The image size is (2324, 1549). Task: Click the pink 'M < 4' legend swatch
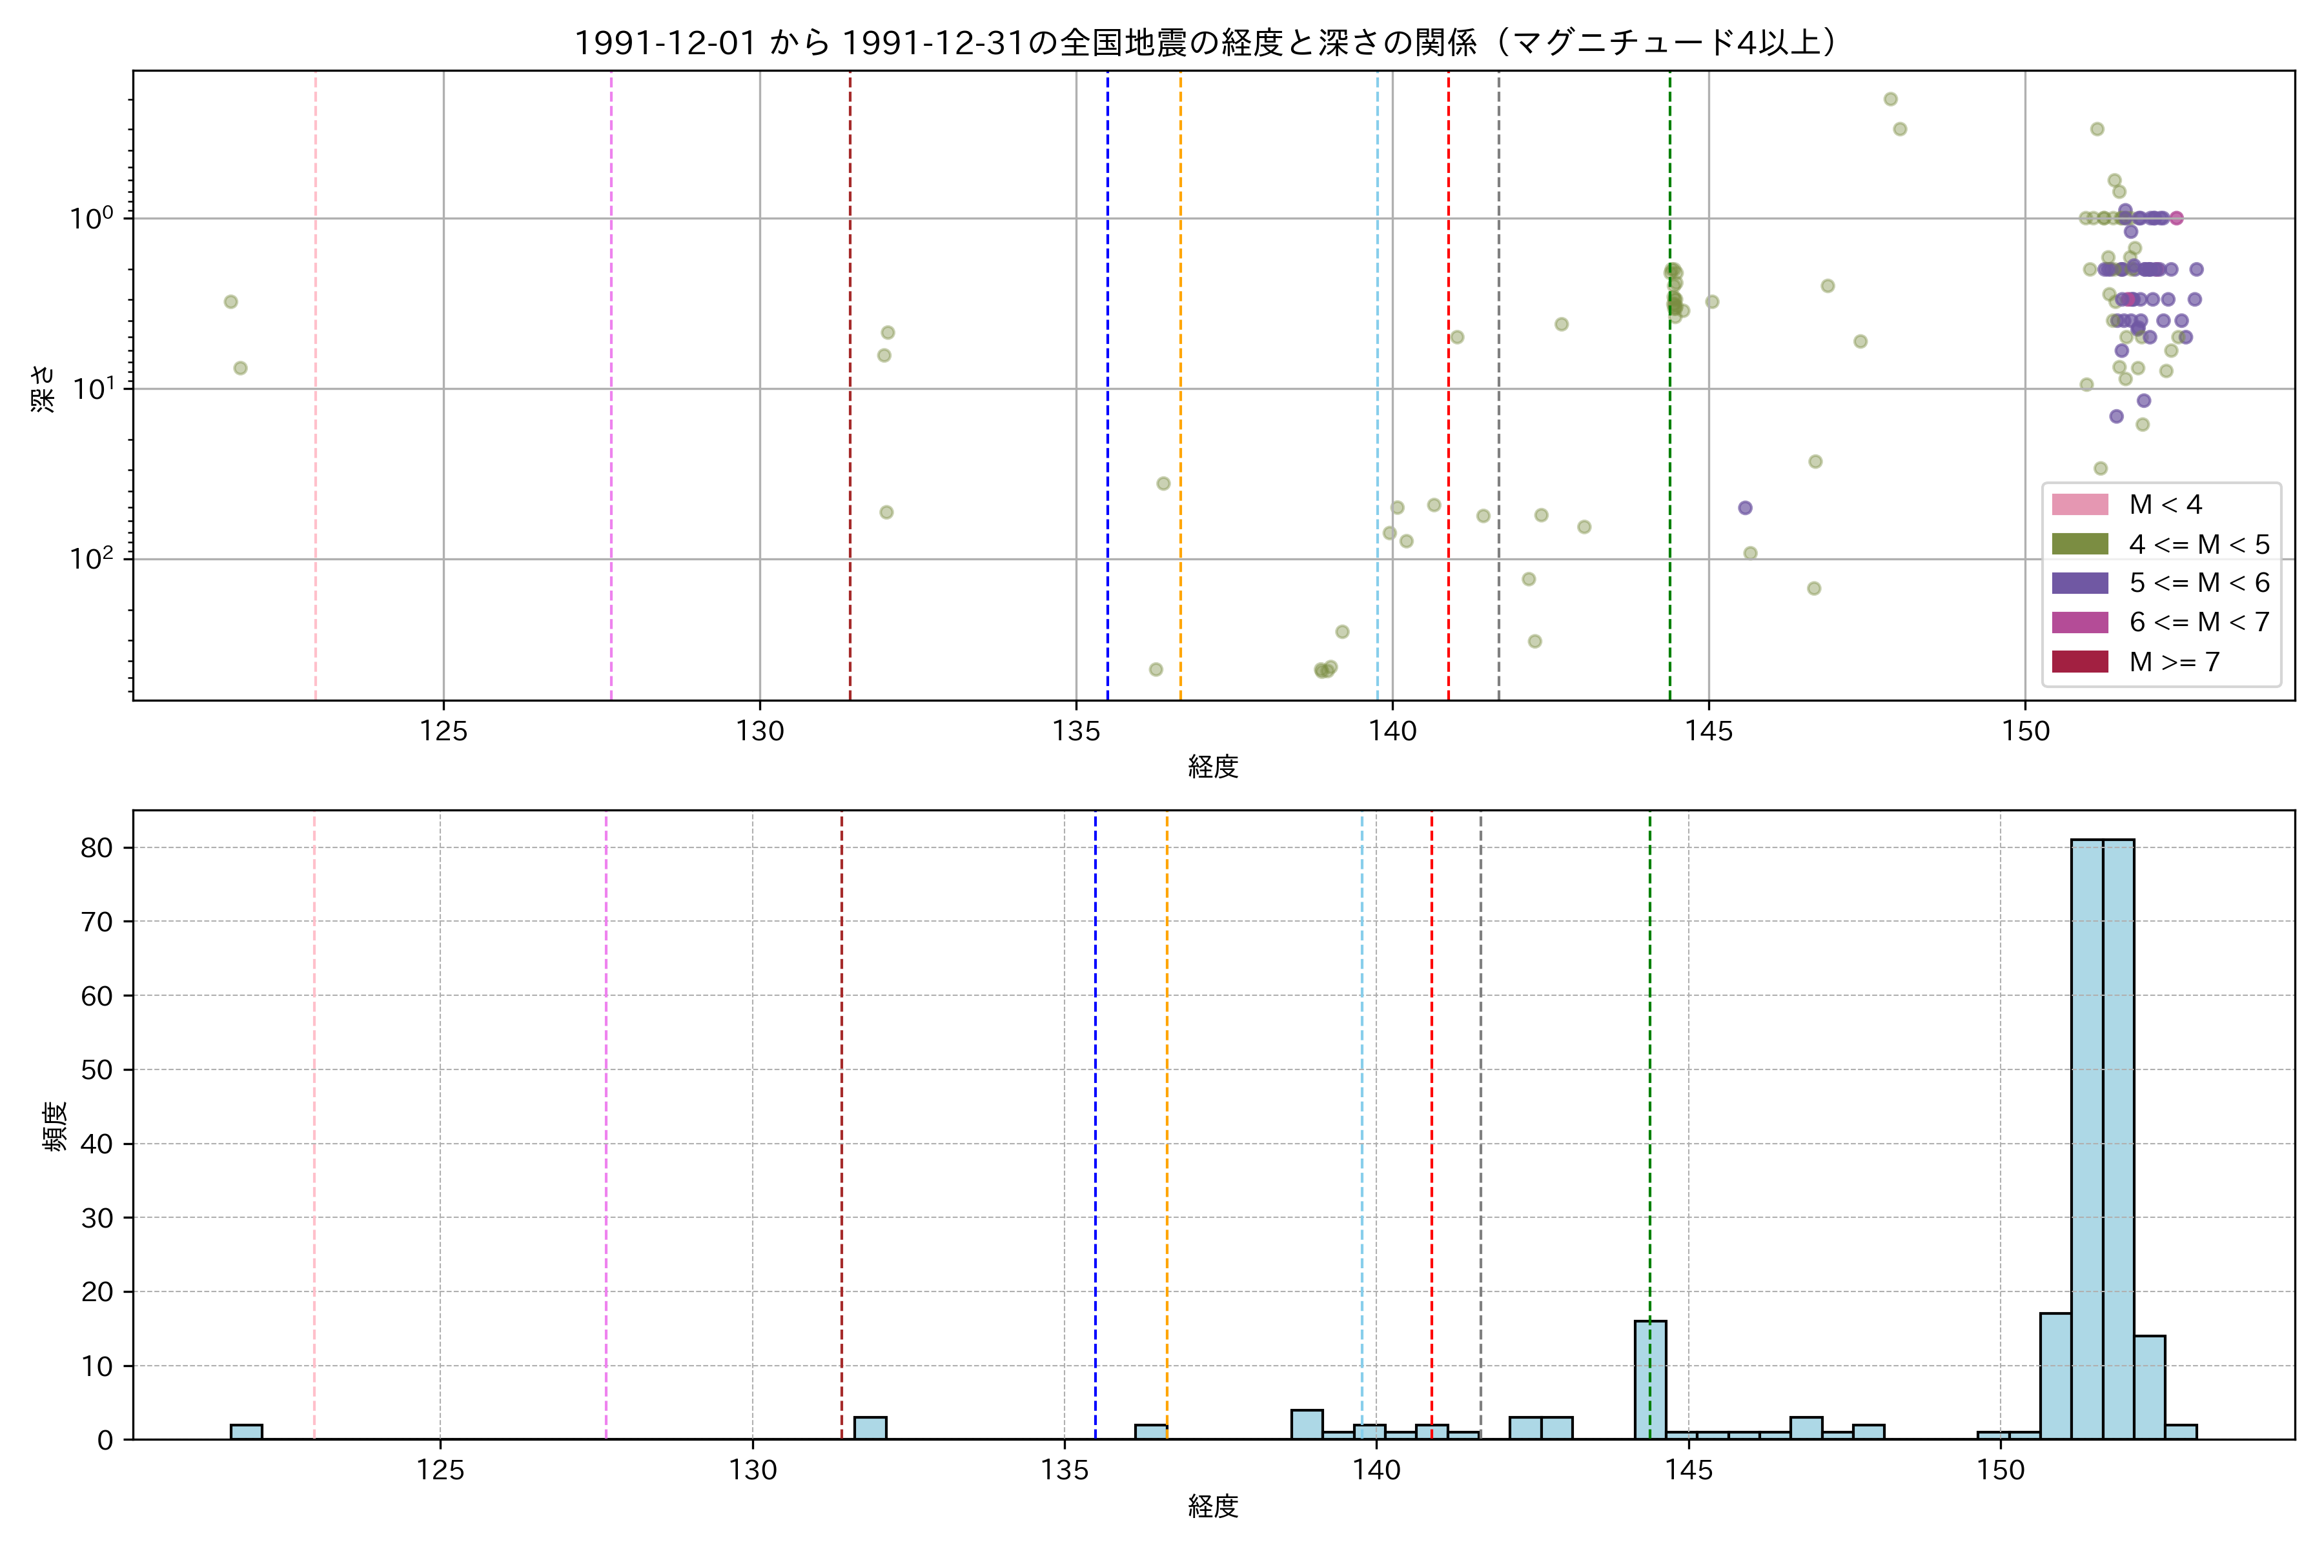coord(2079,505)
